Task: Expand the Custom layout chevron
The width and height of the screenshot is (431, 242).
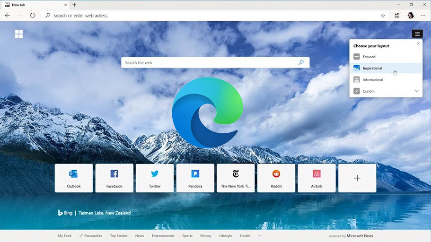Action: click(x=416, y=91)
